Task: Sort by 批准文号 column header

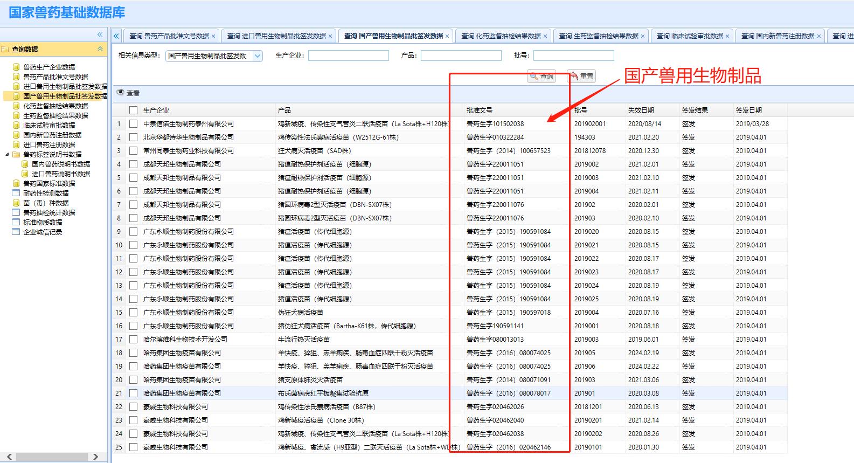Action: click(480, 110)
